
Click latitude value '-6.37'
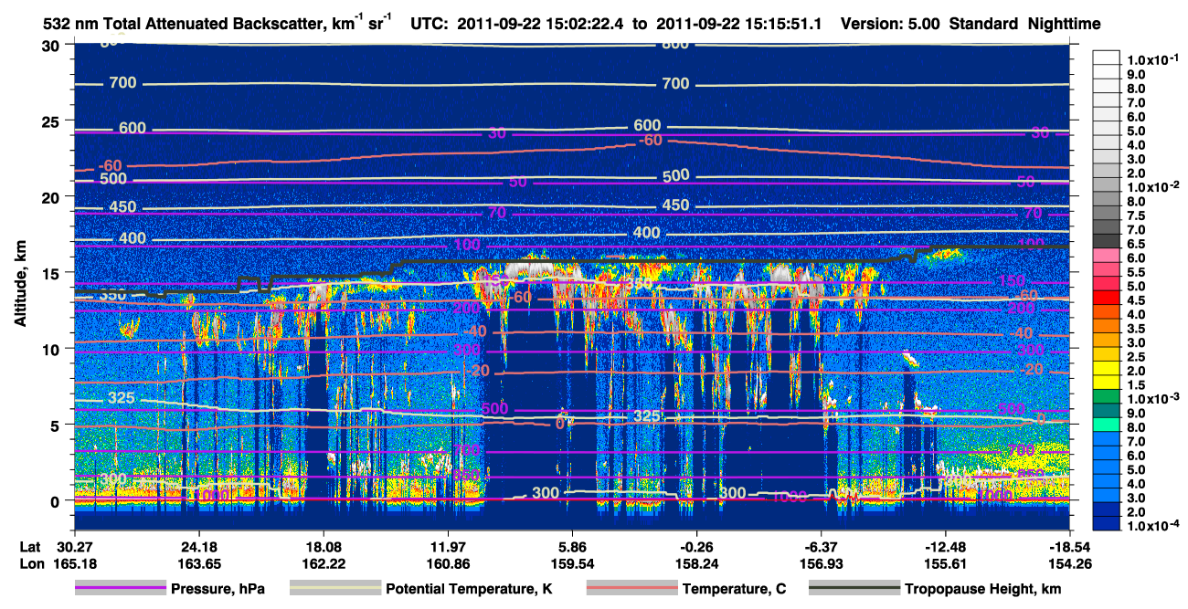point(822,547)
